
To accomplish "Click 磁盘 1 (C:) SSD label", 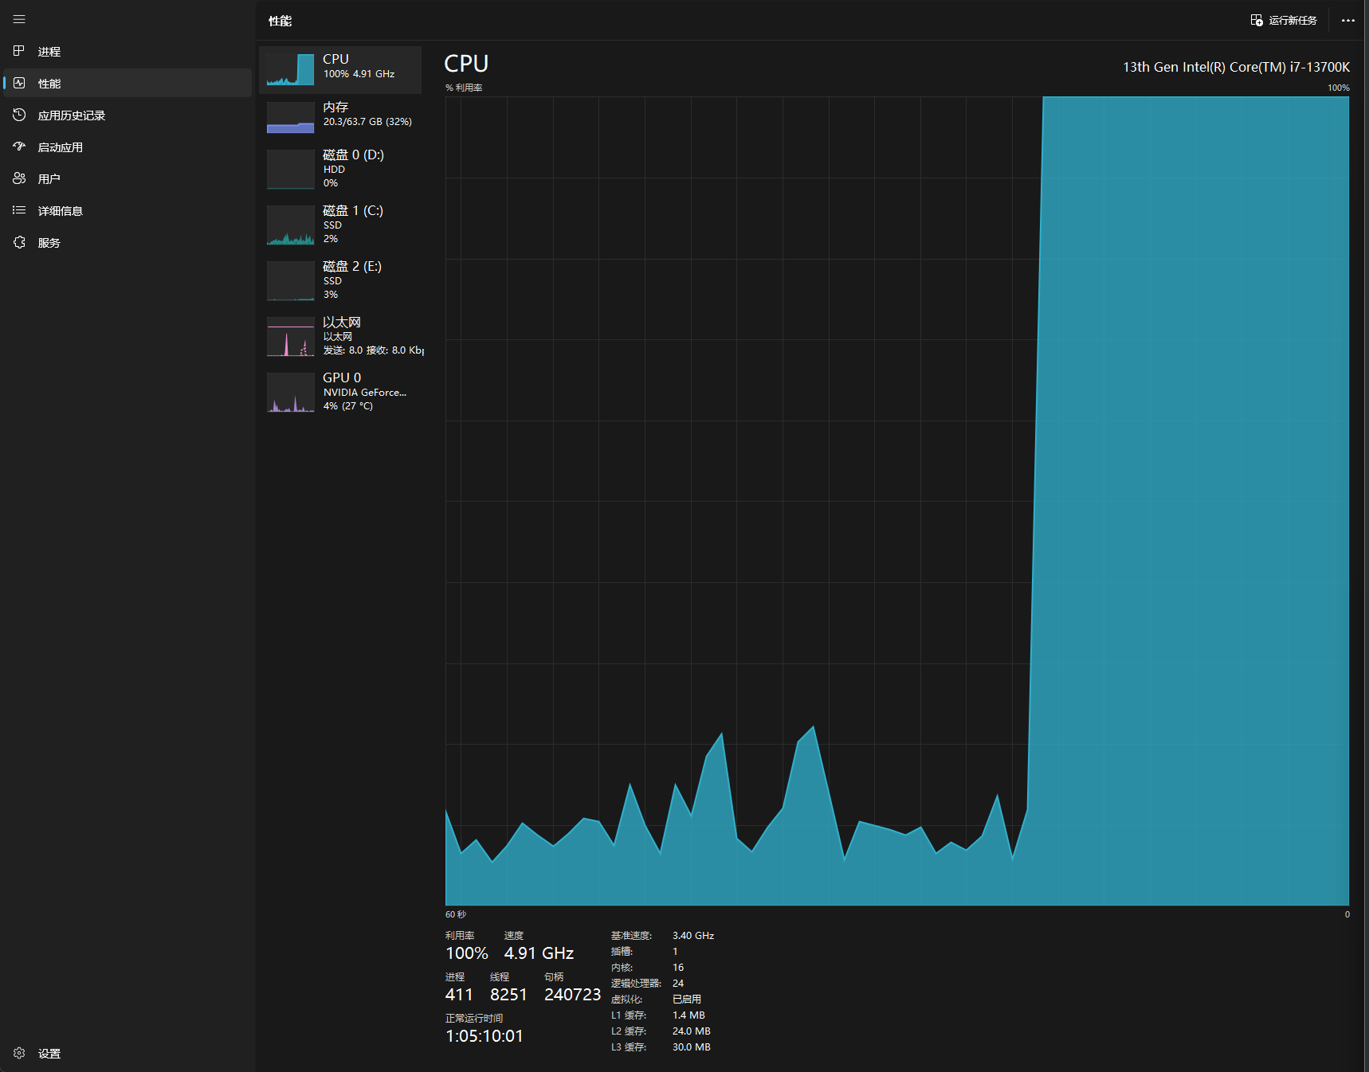I will [353, 217].
